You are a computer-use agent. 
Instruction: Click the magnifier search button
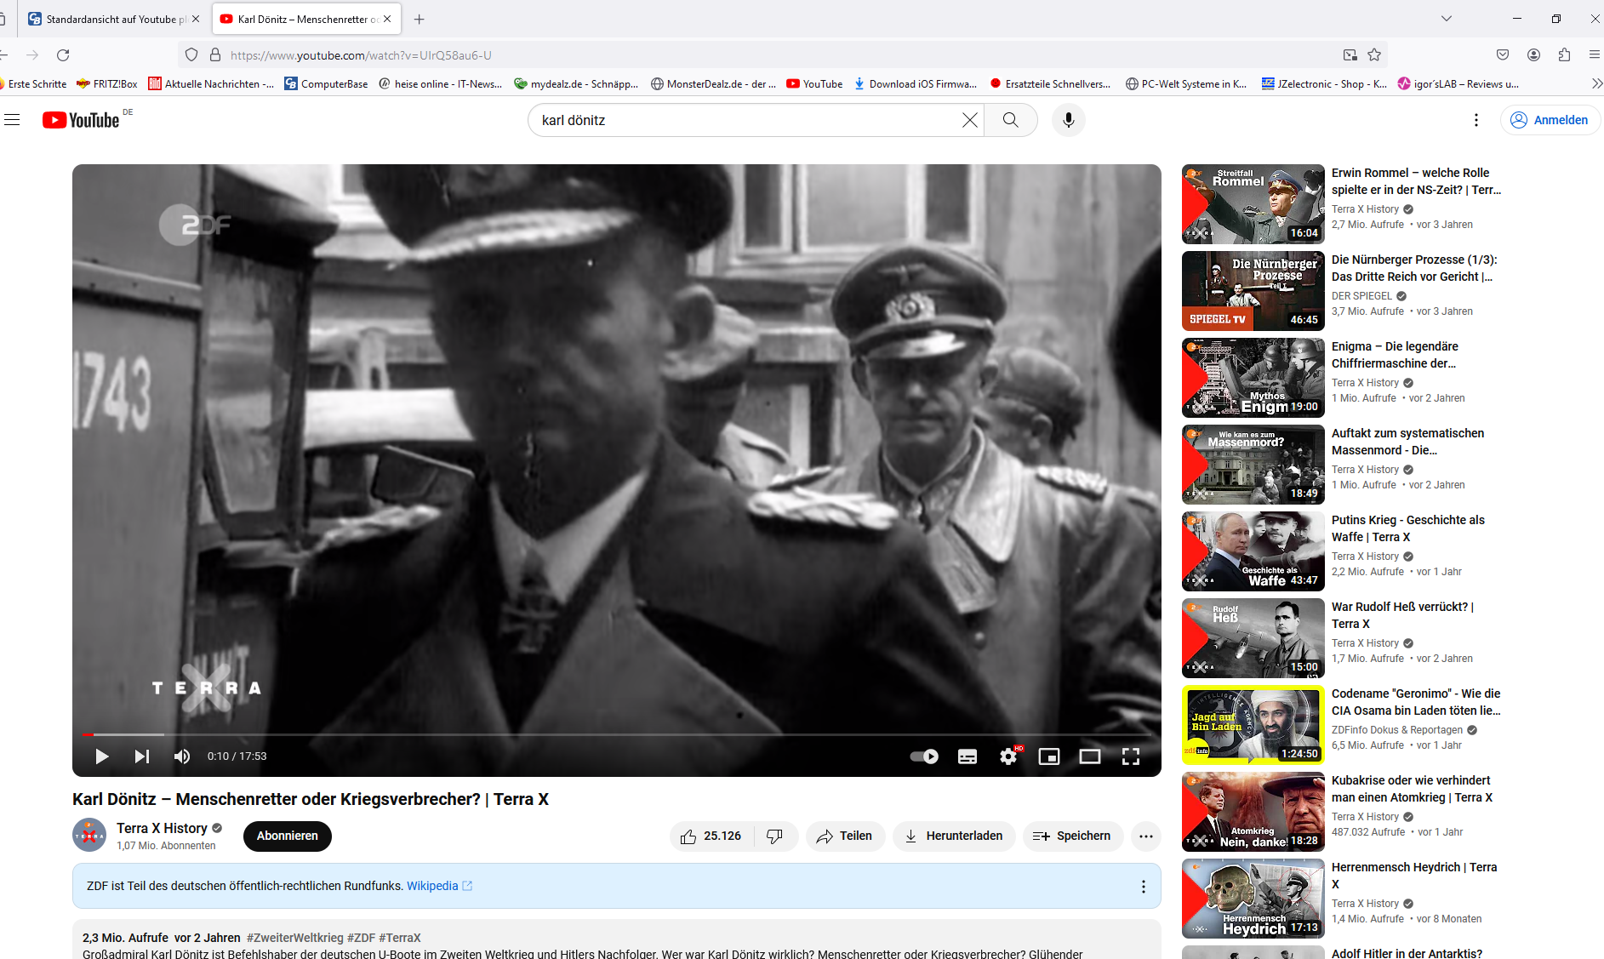tap(1011, 120)
